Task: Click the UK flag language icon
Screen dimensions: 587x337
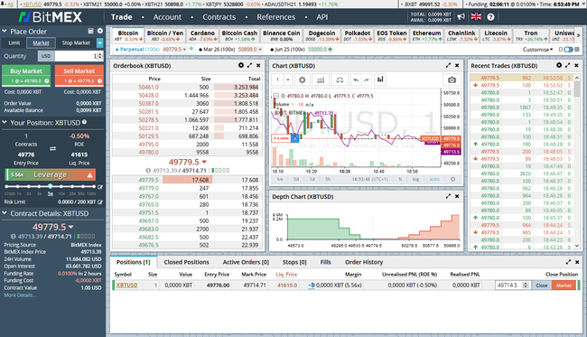Action: tap(476, 16)
